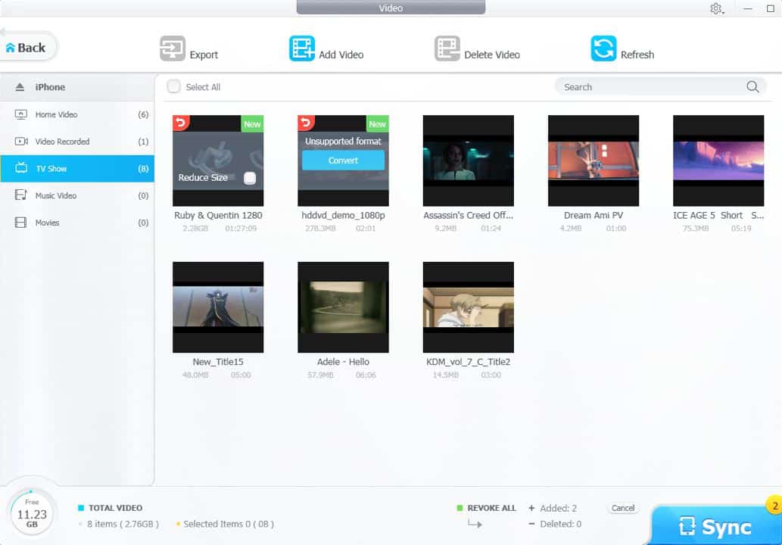Click the green New badge on Ruby & Quentin
782x545 pixels.
pos(252,123)
